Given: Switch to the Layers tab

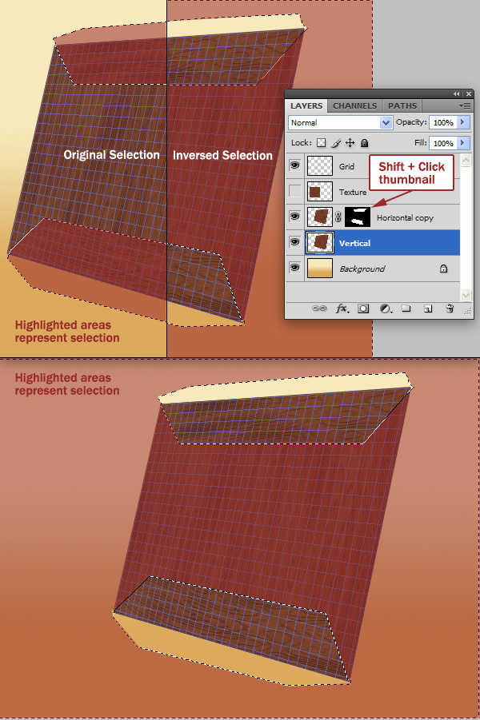Looking at the screenshot, I should [306, 105].
